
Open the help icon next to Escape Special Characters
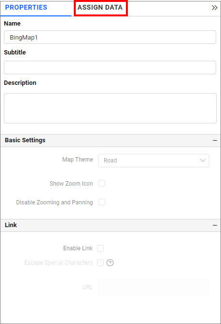(x=110, y=263)
